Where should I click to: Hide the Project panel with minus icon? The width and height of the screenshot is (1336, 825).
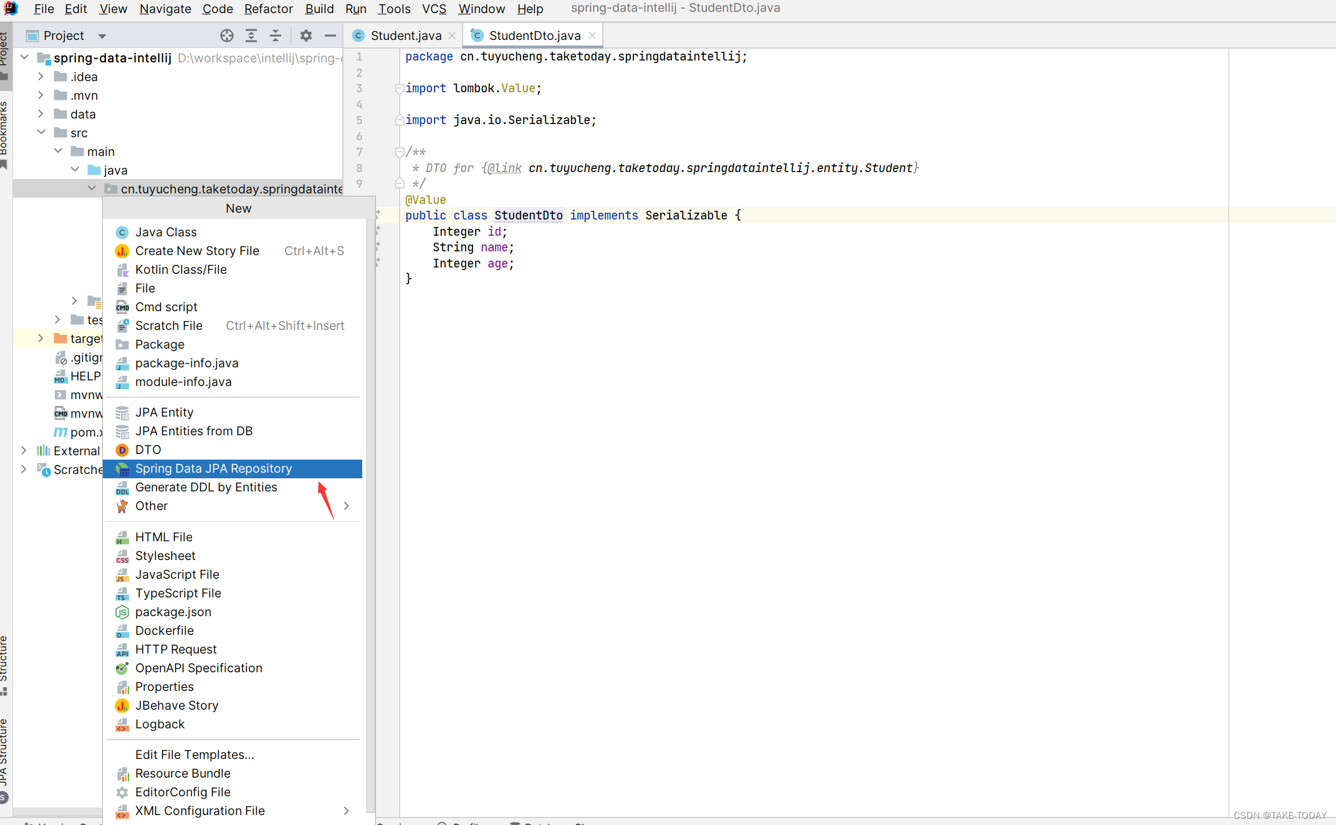pos(330,36)
